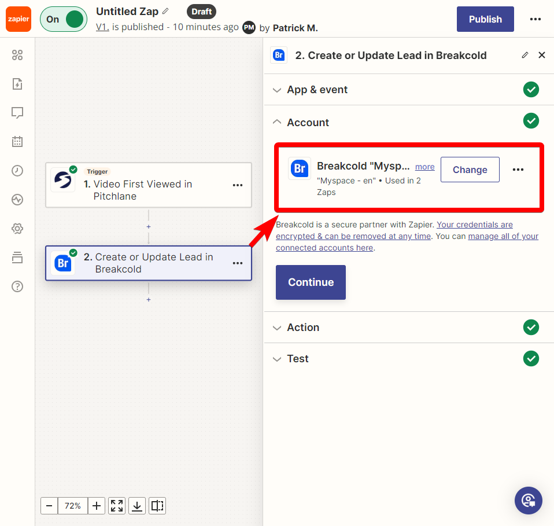Click the Publish button
Screen dimensions: 554x526
485,19
